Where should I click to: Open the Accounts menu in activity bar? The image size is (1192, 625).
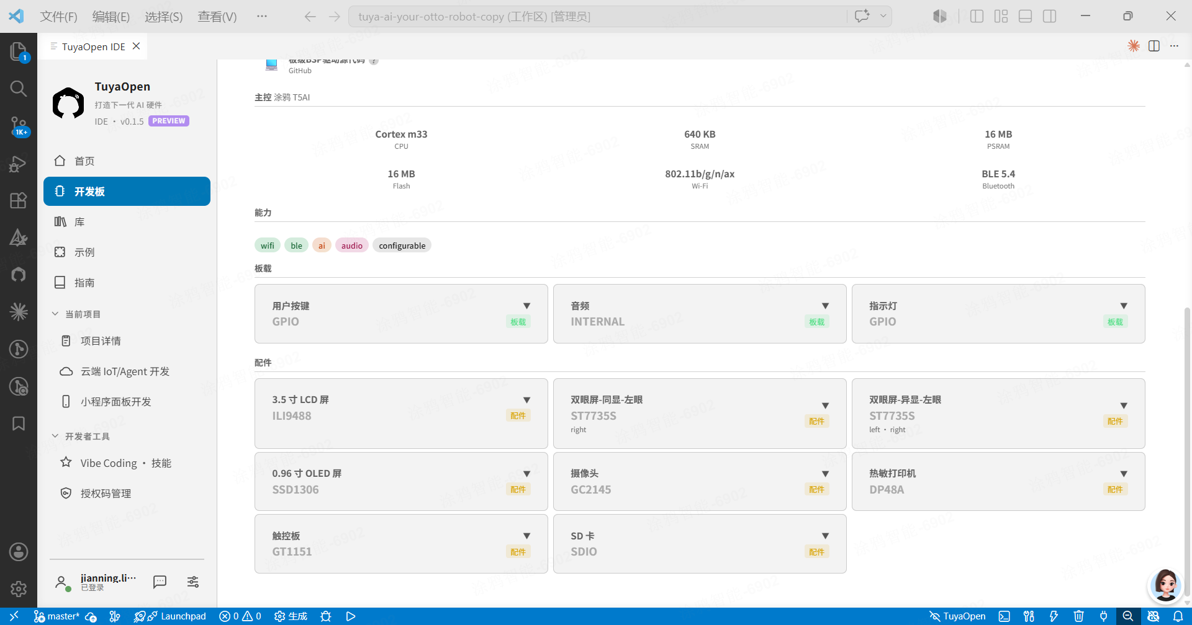click(x=19, y=552)
